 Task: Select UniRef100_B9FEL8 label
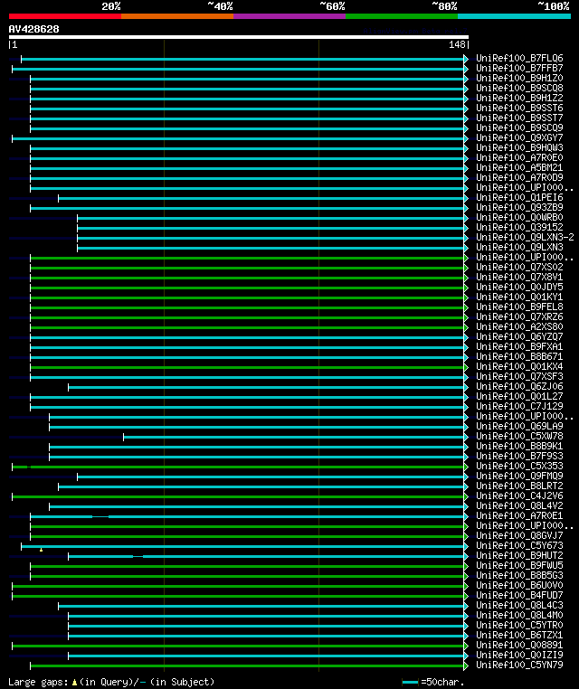[x=519, y=307]
